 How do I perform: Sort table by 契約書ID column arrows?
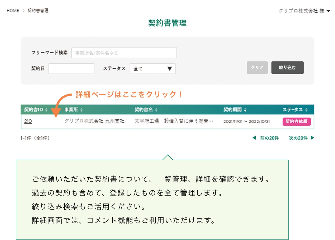click(46, 110)
